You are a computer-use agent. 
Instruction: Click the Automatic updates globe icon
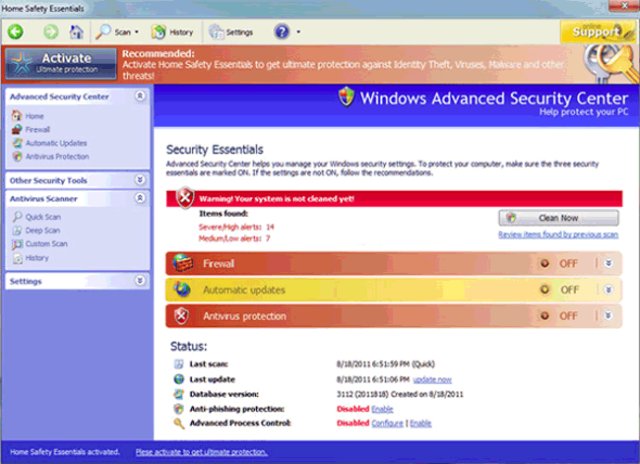point(183,290)
